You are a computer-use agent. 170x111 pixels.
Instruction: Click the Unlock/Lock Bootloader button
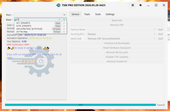117,43
